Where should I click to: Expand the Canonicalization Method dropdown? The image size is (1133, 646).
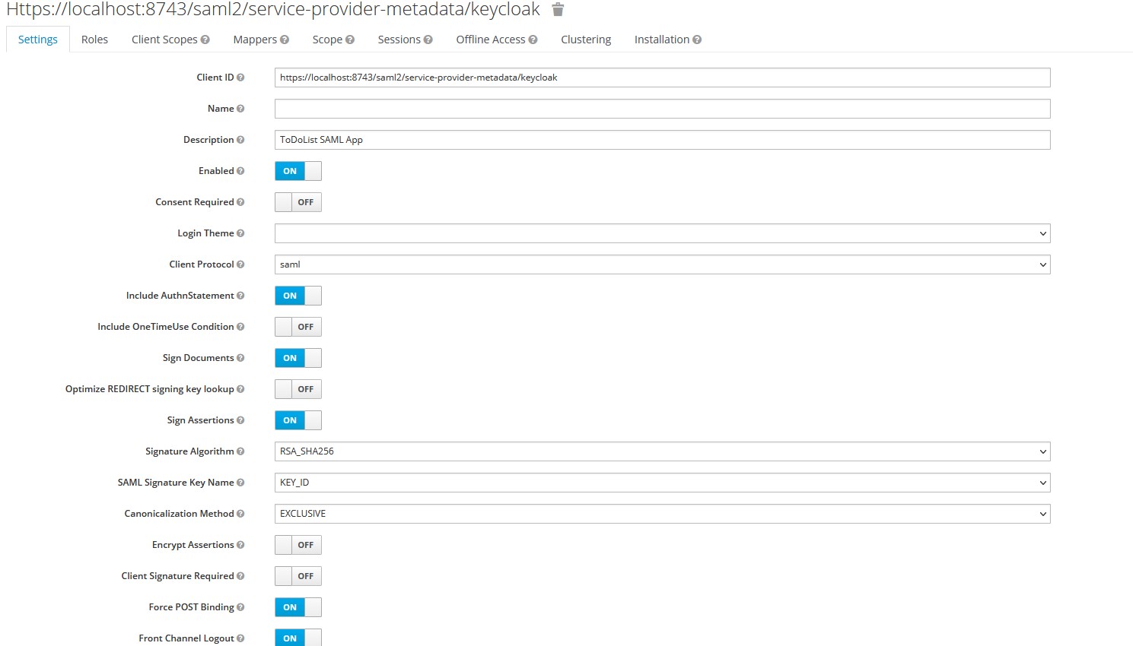click(661, 513)
